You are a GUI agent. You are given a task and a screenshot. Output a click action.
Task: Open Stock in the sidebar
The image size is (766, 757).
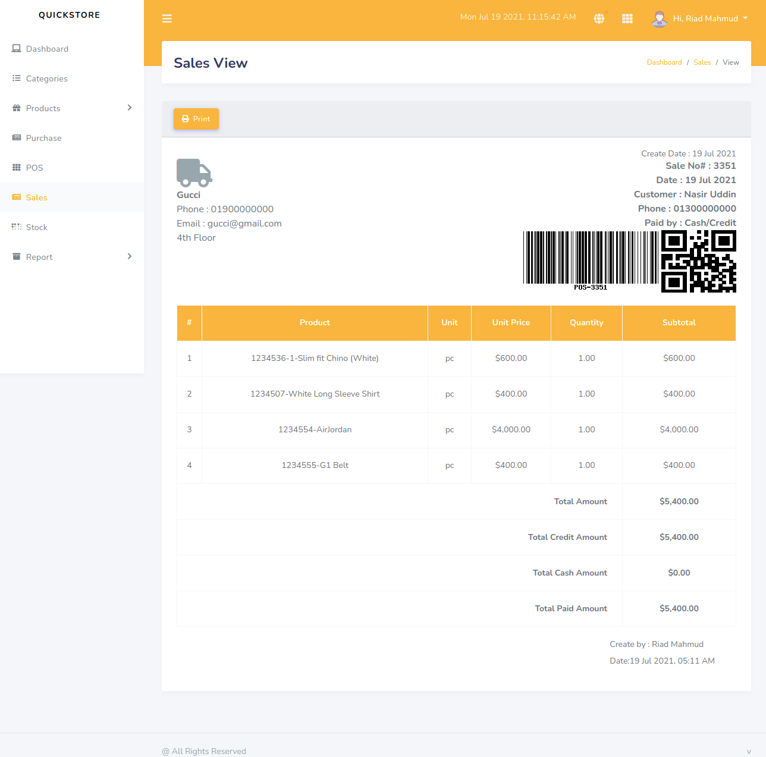[x=72, y=227]
